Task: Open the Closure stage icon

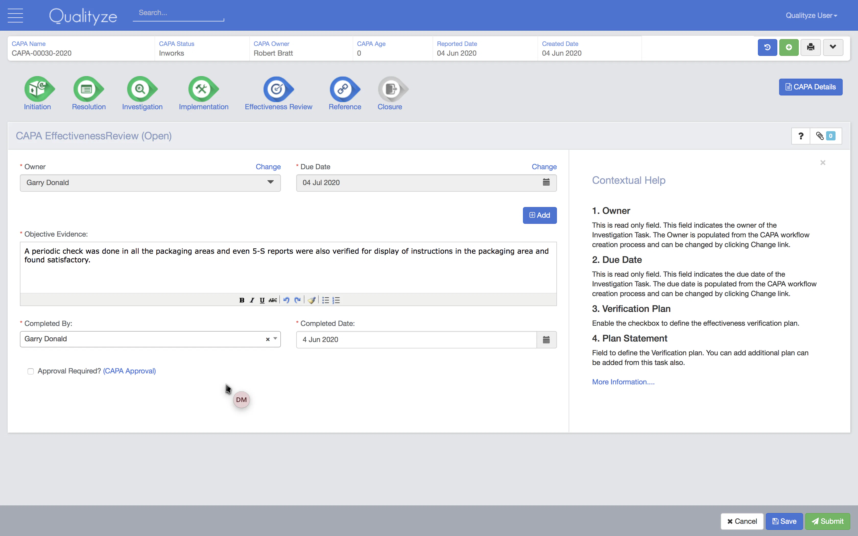Action: [393, 89]
